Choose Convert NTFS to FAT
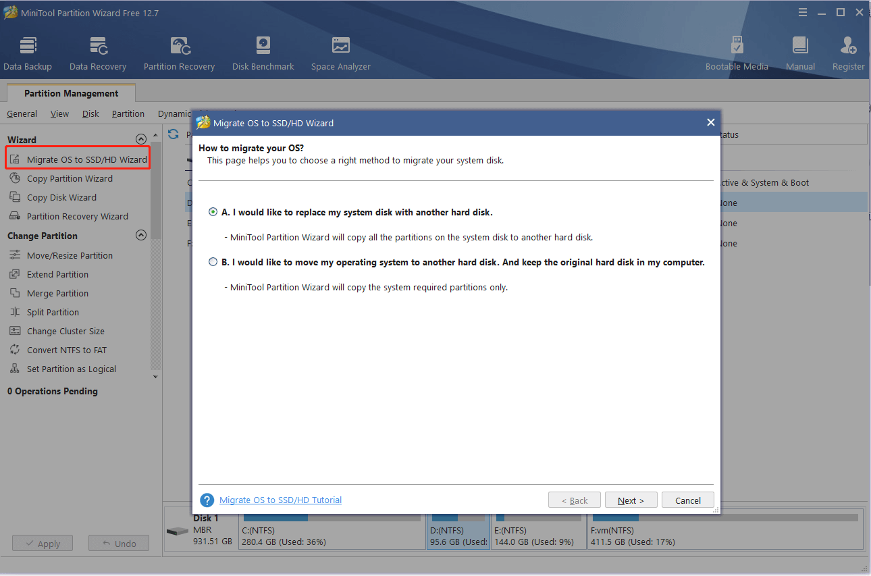871x576 pixels. tap(66, 350)
